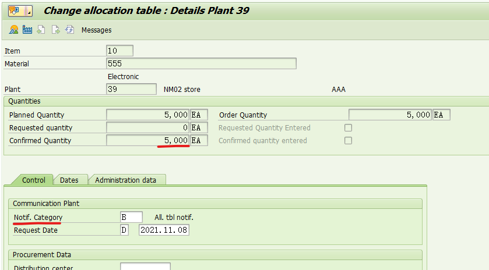This screenshot has height=270, width=489.
Task: Click the Planned Quantity unit EA field
Action: click(x=199, y=115)
